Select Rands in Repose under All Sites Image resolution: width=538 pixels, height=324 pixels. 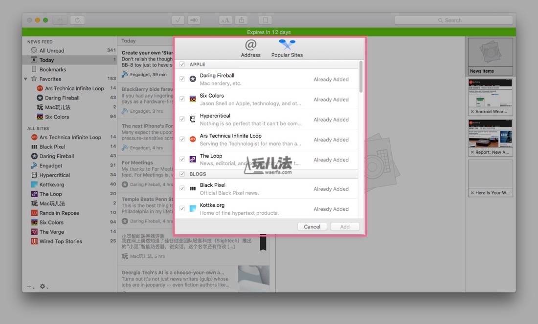tap(69, 213)
